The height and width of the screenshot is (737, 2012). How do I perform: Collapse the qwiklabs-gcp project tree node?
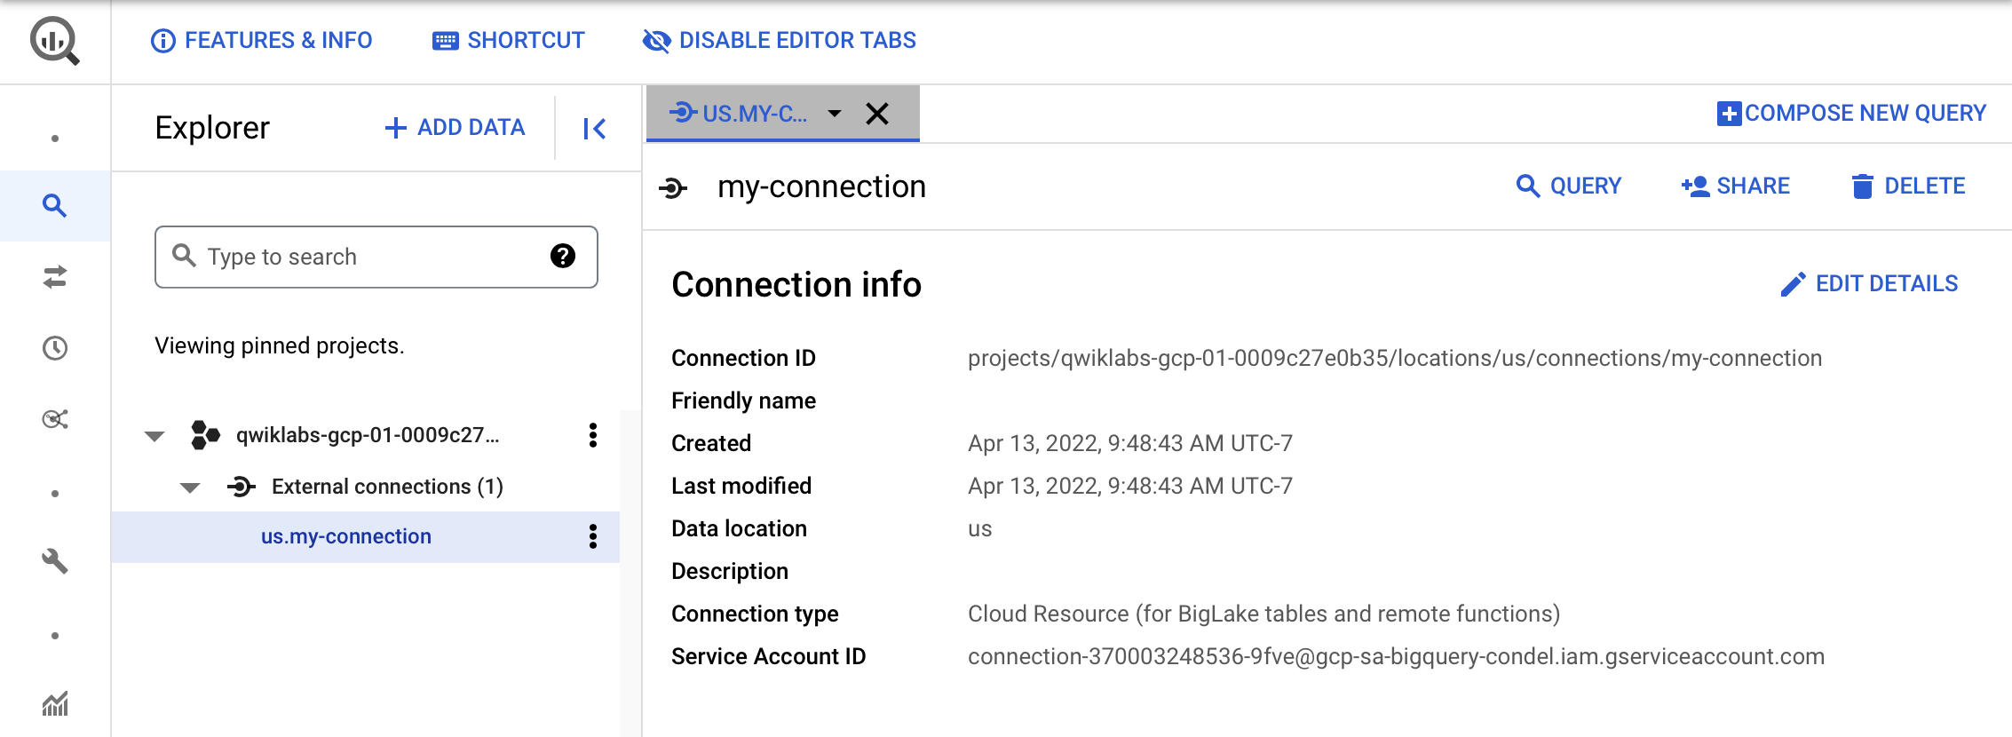coord(154,436)
